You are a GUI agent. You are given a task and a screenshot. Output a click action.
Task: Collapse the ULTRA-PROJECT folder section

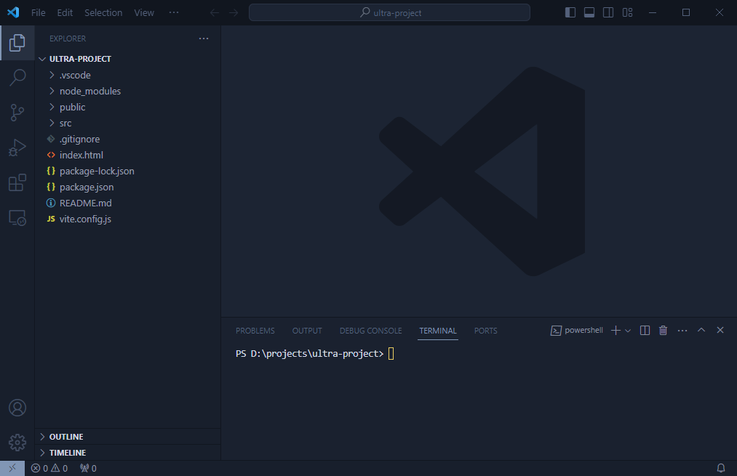coord(127,59)
